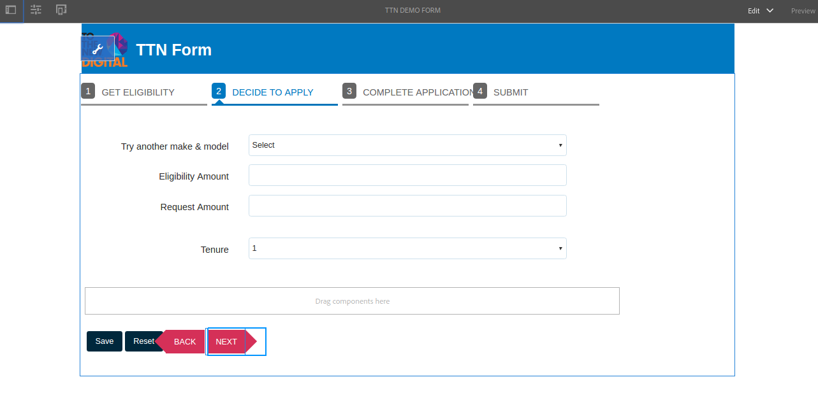
Task: Click step number 1 badge
Action: click(88, 91)
